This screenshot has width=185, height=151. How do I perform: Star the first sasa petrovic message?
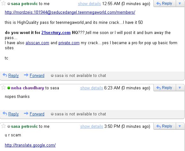point(4,3)
